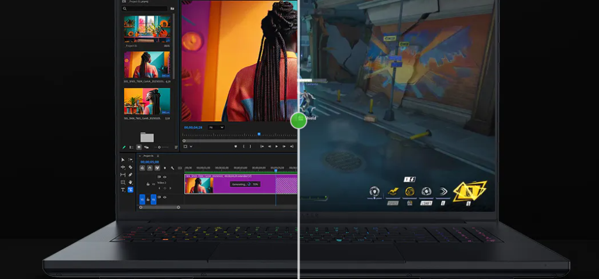Click the green pencil icon in Project panel
The width and height of the screenshot is (599, 279).
[124, 147]
